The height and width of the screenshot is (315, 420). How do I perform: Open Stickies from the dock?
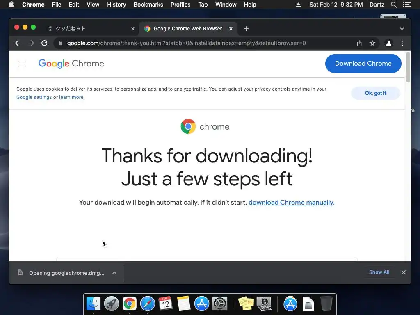click(x=246, y=304)
